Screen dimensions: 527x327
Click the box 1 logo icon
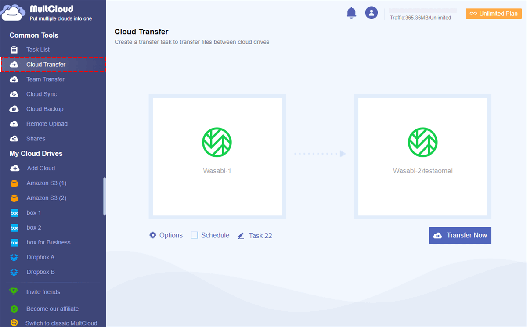pos(14,213)
